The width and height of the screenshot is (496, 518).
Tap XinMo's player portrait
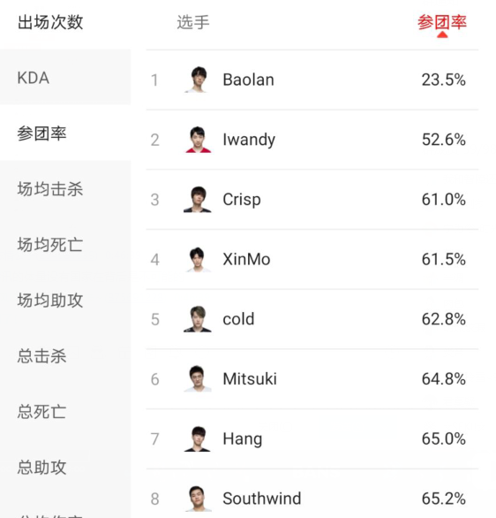coord(198,259)
